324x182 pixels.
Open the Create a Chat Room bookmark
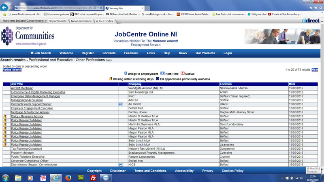[x=284, y=14]
